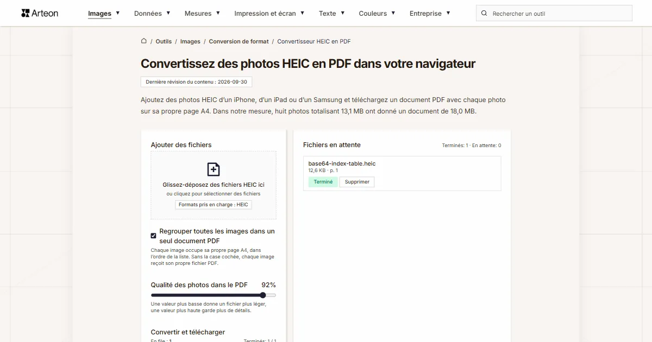Viewport: 652px width, 342px height.
Task: Click the Terminé status badge
Action: tap(323, 182)
